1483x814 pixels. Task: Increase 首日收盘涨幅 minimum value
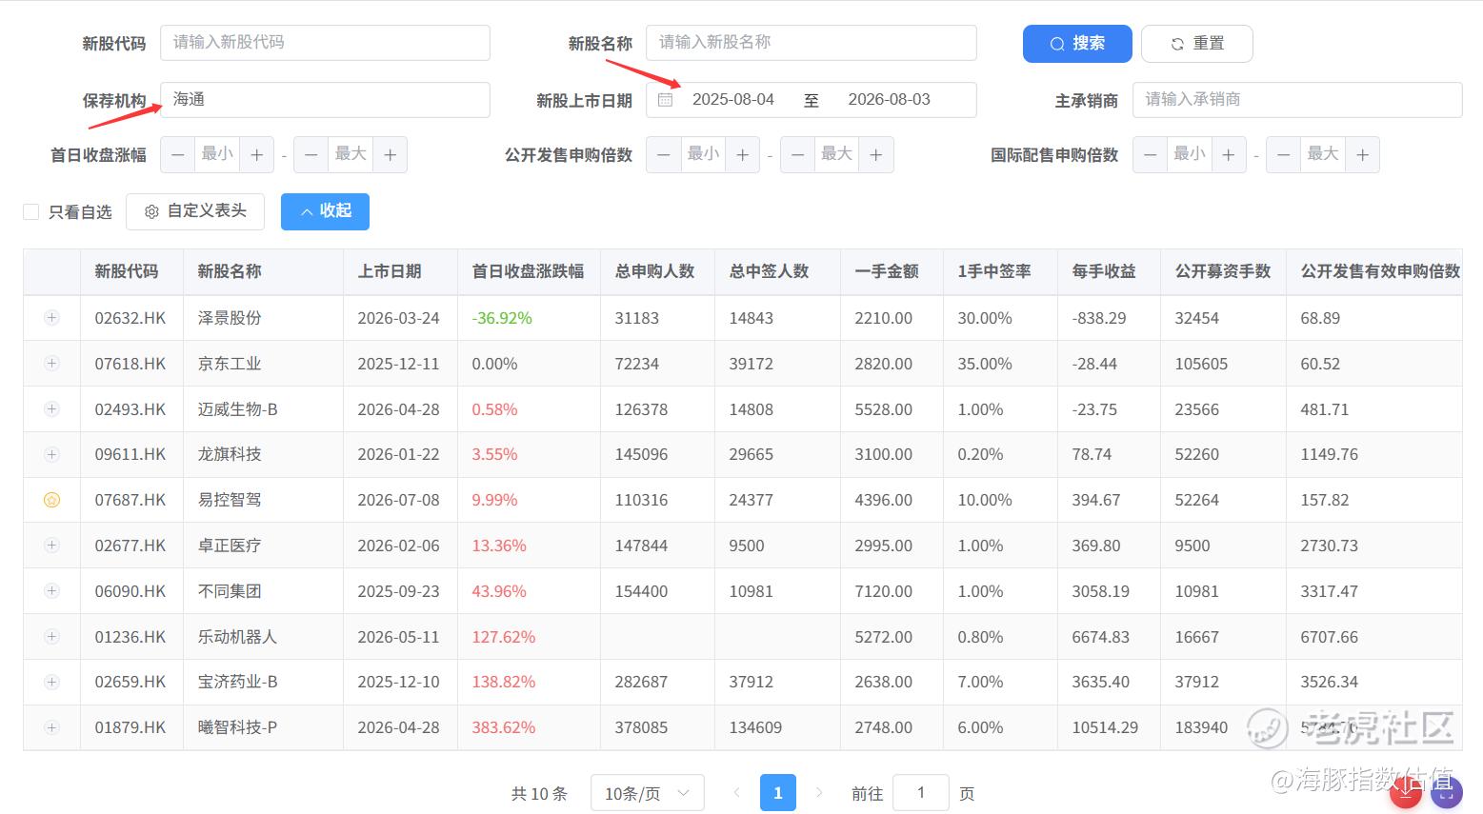pyautogui.click(x=256, y=155)
